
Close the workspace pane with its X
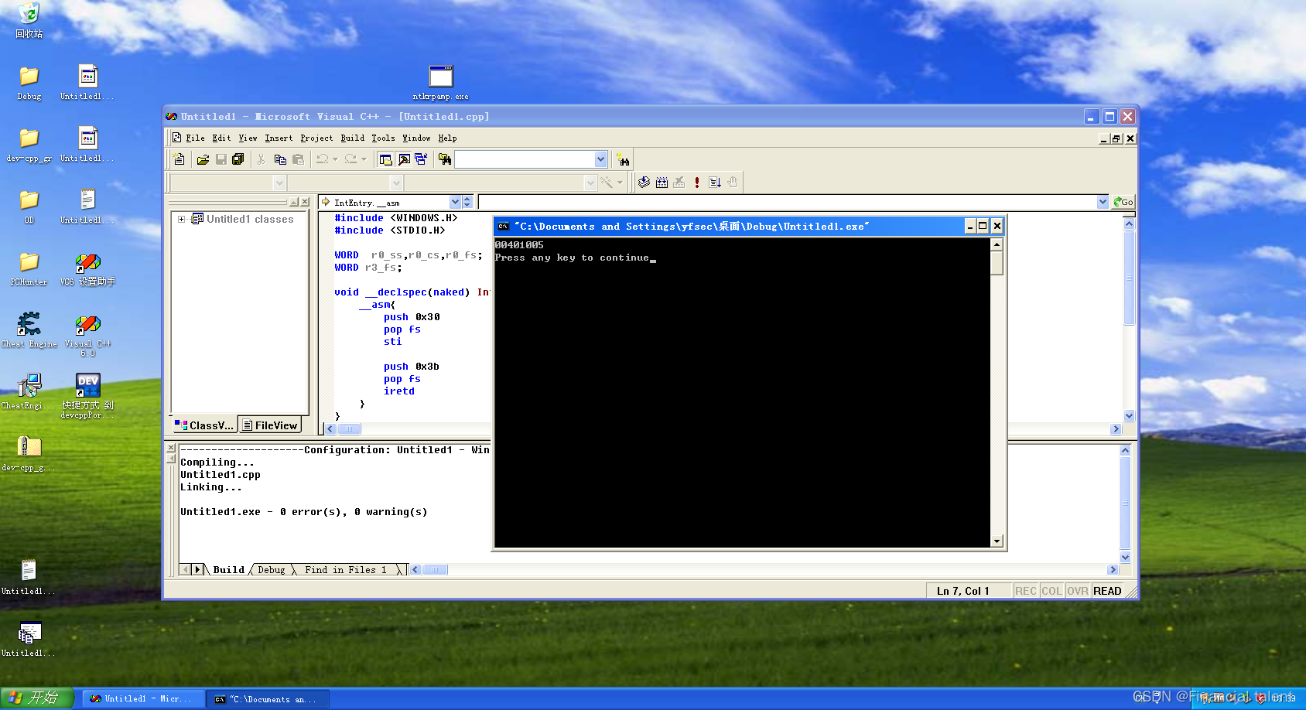(x=305, y=202)
